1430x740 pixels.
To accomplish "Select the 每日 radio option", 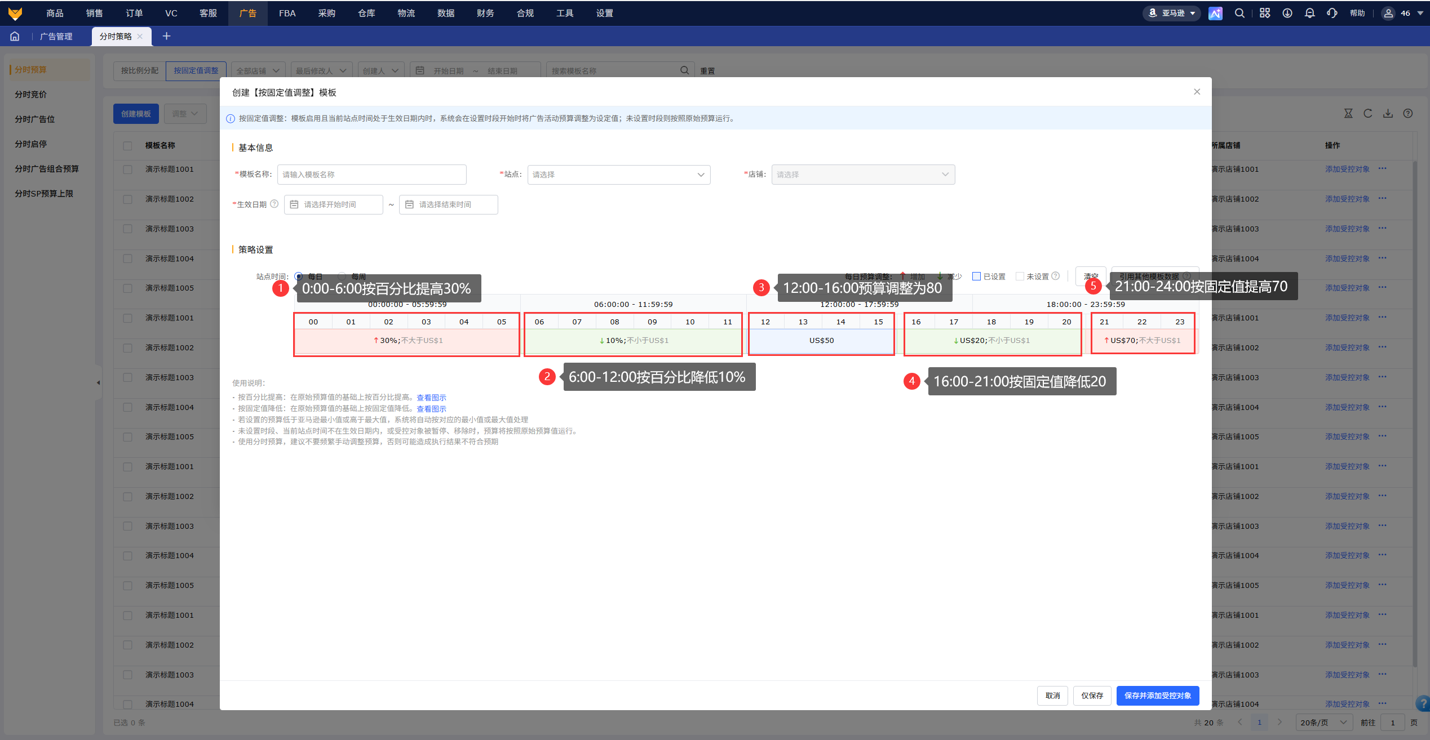I will tap(299, 276).
